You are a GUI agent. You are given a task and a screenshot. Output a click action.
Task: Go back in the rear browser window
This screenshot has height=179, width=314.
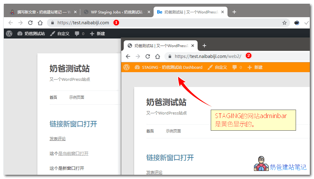11,23
